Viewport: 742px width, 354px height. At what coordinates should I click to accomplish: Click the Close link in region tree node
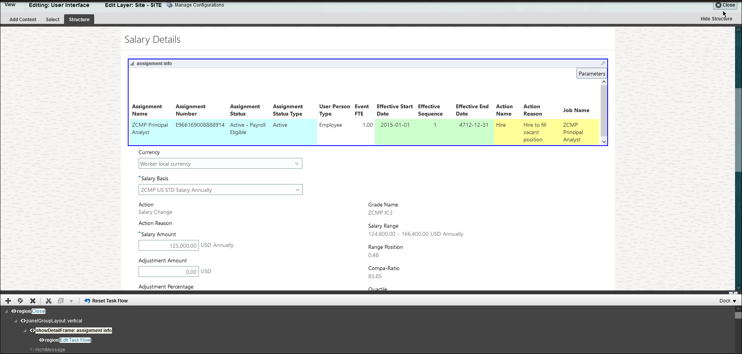click(38, 311)
